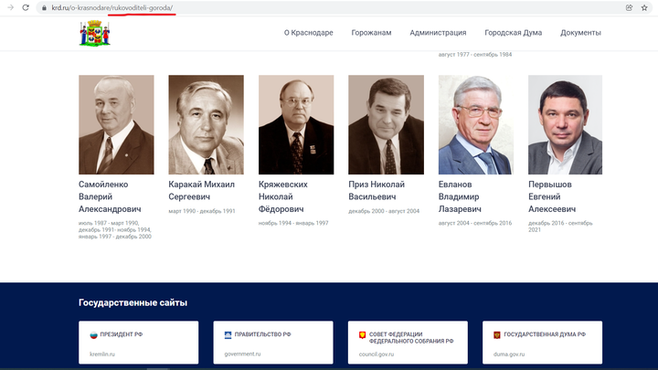Screen dimensions: 658x370
Task: Click the portrait of Самойленко Валерий Александрович
Action: point(116,124)
